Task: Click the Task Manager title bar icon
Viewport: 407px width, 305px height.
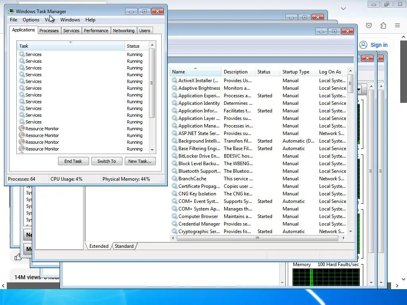Action: tap(11, 11)
